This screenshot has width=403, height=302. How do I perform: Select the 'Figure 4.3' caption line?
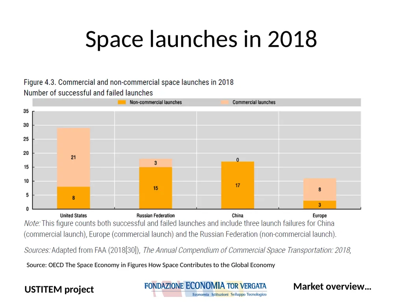(129, 82)
